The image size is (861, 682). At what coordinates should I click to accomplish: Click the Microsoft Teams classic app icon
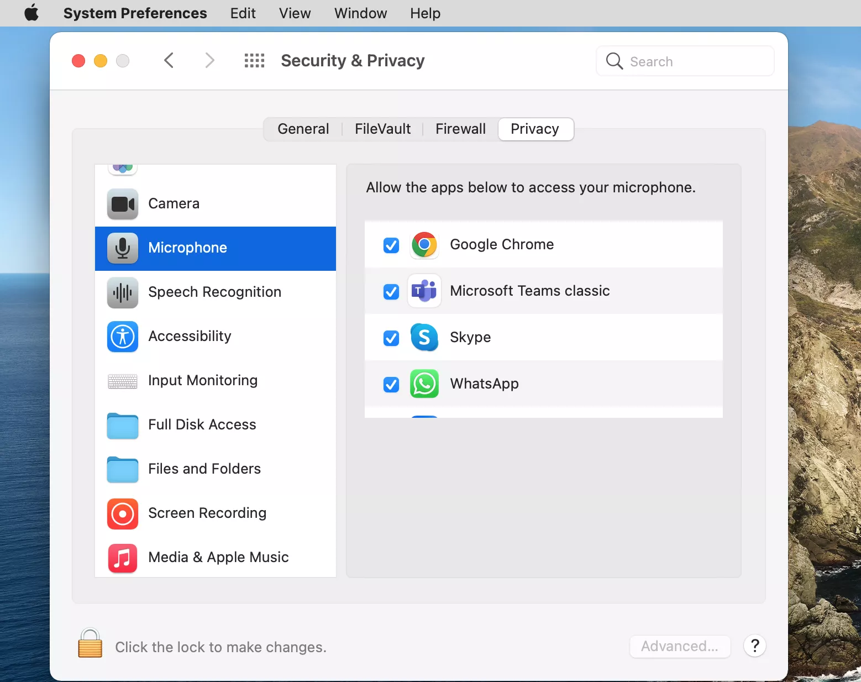(x=424, y=291)
